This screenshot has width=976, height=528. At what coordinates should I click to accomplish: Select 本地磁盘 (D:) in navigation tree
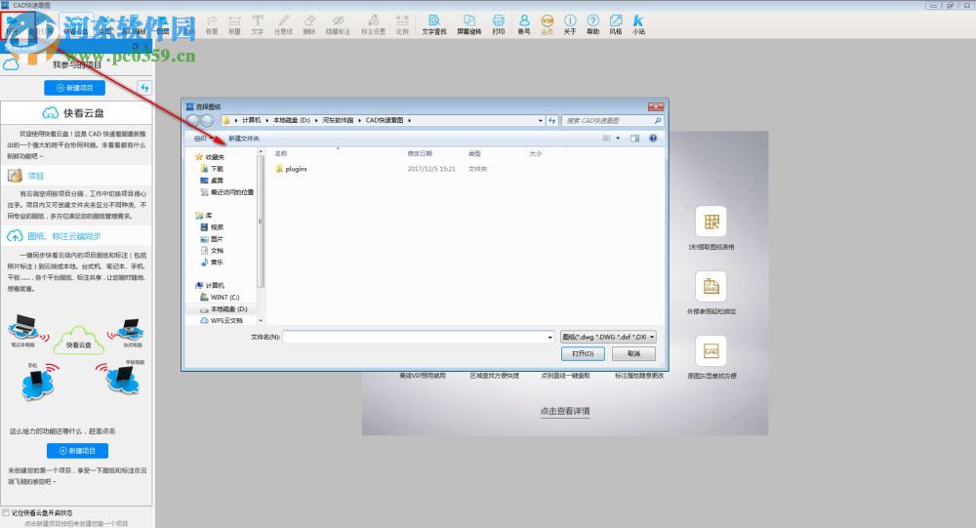tap(224, 308)
